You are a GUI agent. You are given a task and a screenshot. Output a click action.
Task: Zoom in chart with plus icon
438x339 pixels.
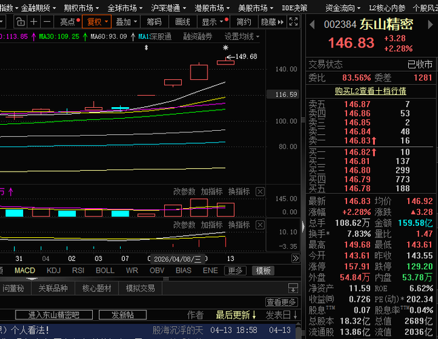click(33, 22)
